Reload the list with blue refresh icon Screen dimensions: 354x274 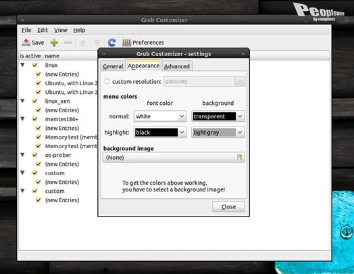(111, 42)
